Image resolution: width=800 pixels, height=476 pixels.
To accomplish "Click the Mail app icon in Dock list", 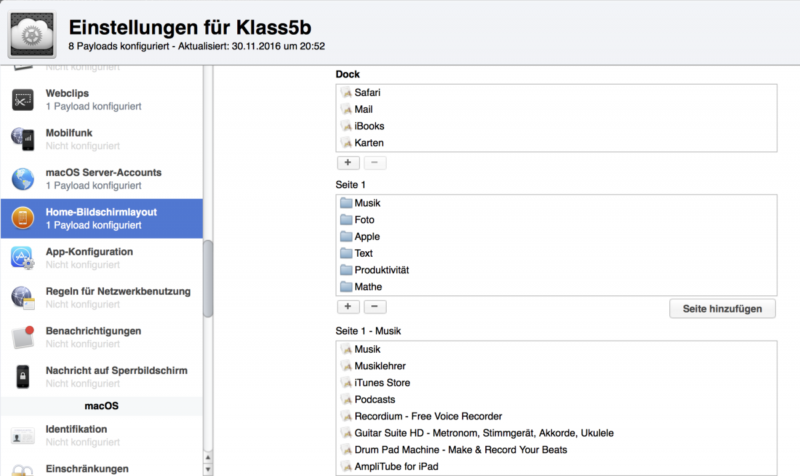I will tap(346, 109).
